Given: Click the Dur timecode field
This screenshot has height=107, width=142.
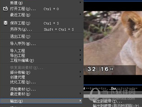Looking at the screenshot, I should click(124, 88).
